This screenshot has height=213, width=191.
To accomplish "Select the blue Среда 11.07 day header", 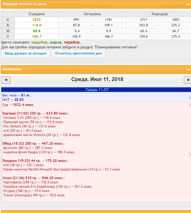I will pyautogui.click(x=97, y=90).
